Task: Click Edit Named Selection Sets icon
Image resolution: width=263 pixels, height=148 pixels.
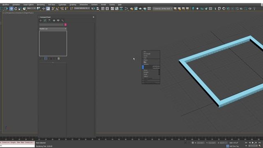Action: point(72,9)
